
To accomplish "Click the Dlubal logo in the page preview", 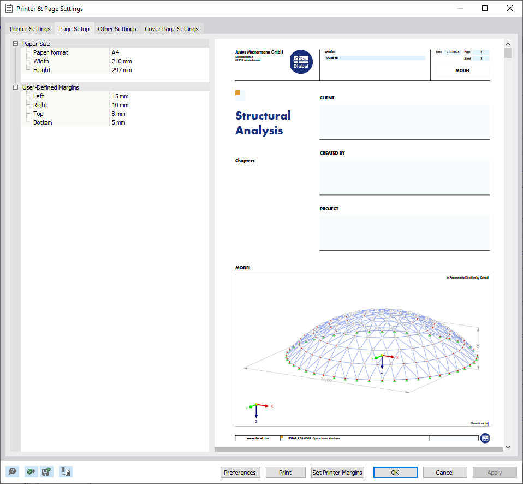I will (x=301, y=62).
